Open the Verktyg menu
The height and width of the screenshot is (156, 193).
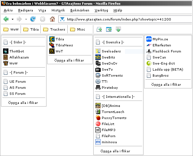101,10
